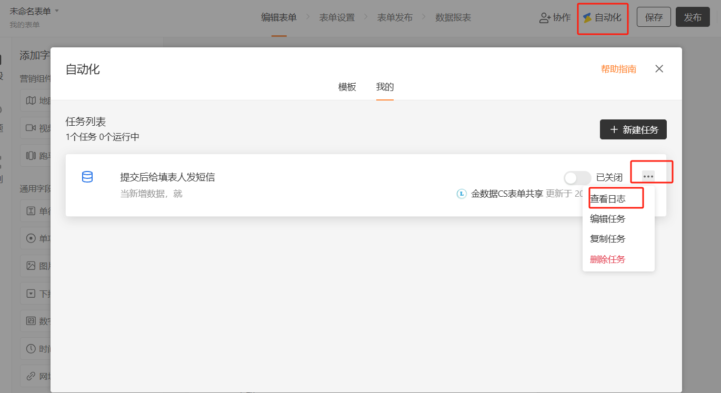Open the three-dots menu for the task

(648, 176)
